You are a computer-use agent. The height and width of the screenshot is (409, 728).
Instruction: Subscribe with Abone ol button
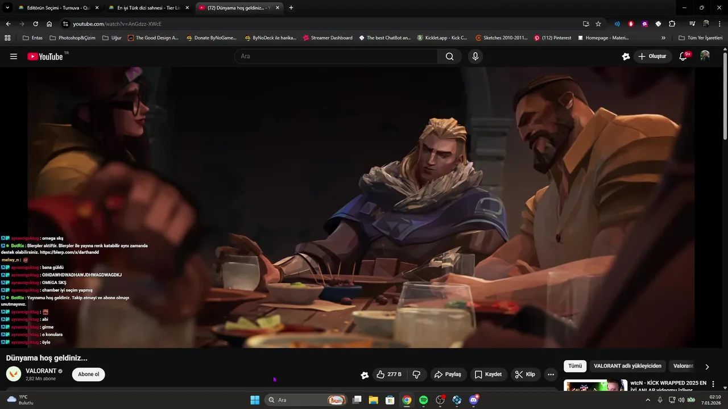[88, 374]
